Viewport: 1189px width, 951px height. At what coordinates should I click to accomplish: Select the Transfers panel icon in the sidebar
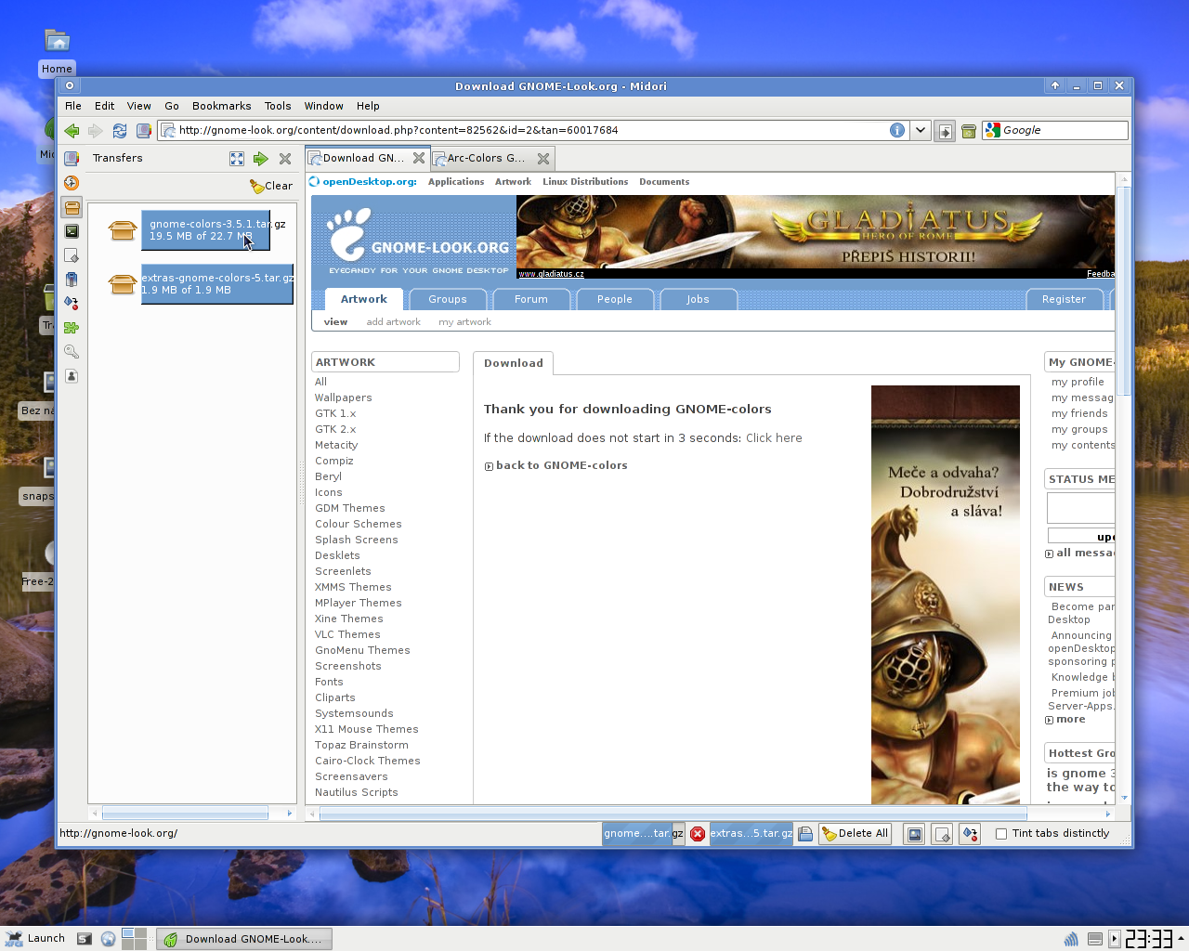point(72,207)
